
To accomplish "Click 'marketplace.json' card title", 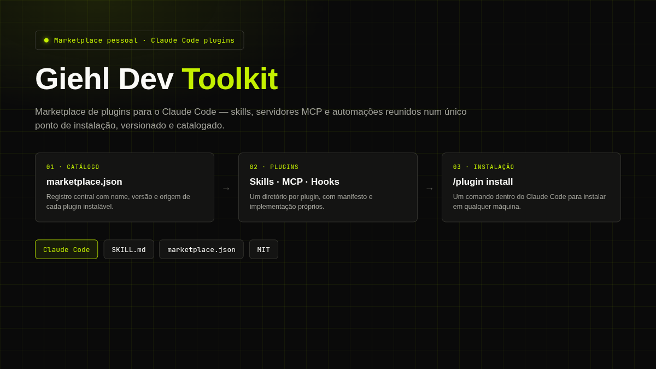I will pyautogui.click(x=84, y=182).
